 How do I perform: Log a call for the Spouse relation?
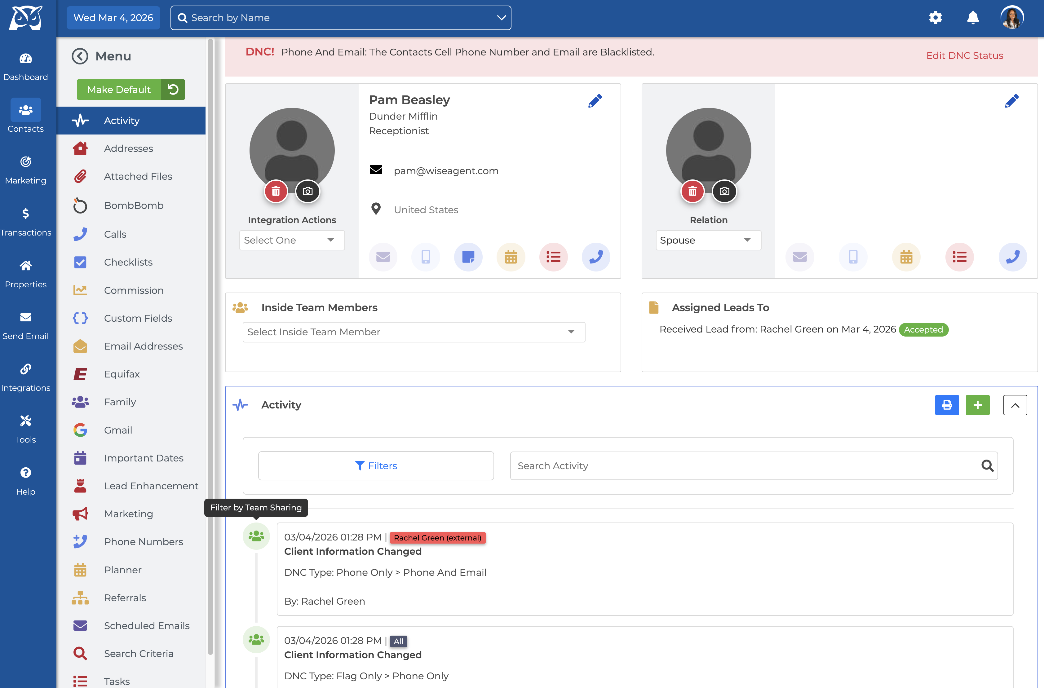pos(1013,257)
